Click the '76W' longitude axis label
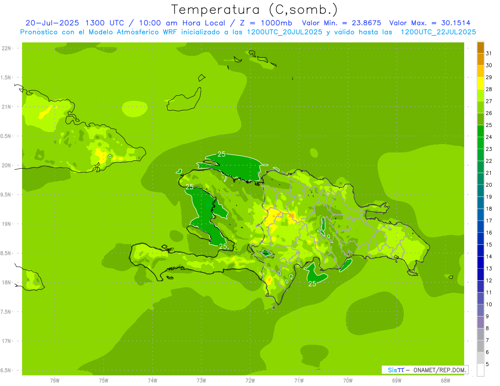The width and height of the screenshot is (500, 386). [x=55, y=381]
